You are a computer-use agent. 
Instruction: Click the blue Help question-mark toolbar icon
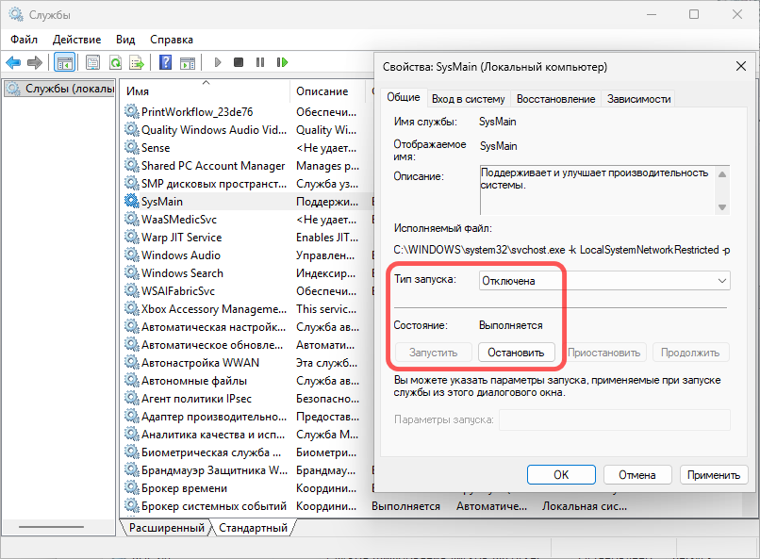[x=165, y=62]
